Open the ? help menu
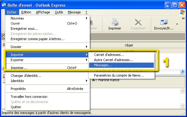Image resolution: width=187 pixels, height=117 pixels. (x=86, y=12)
